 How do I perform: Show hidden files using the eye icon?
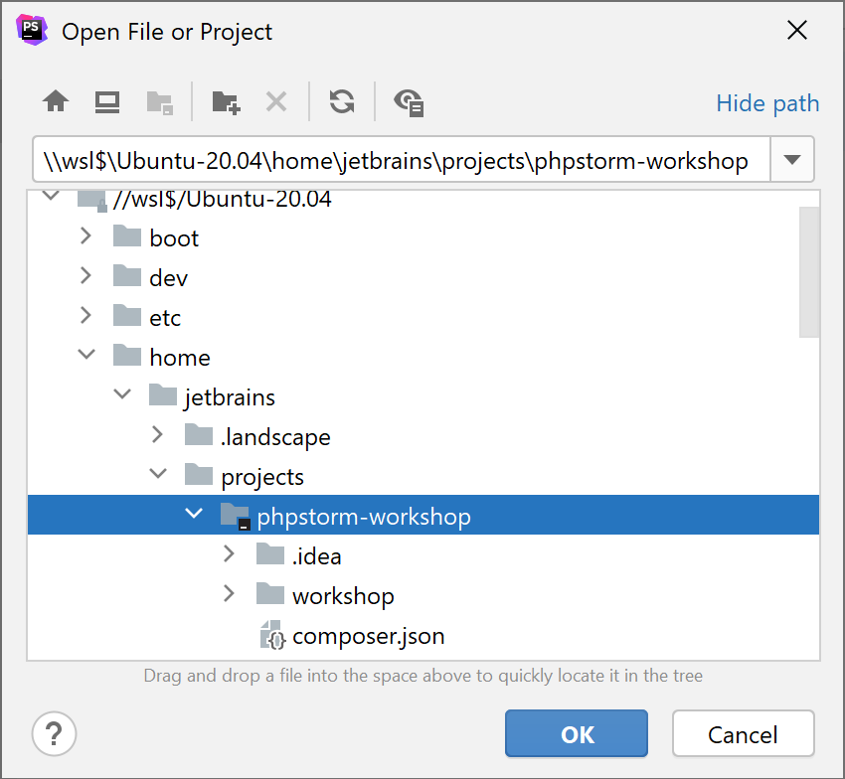pos(408,102)
